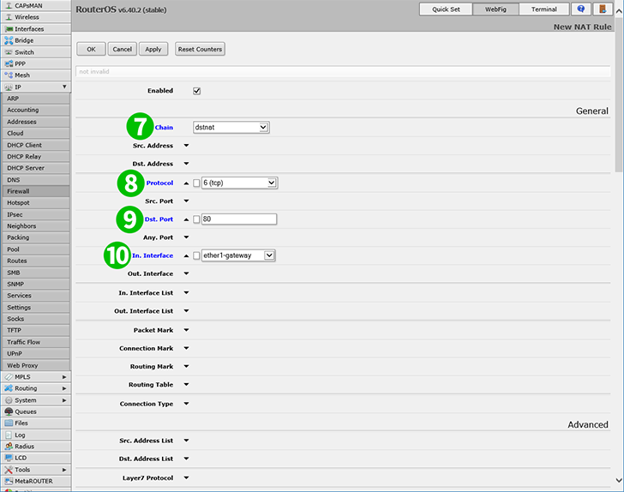Toggle the Enabled checkbox

[x=196, y=91]
